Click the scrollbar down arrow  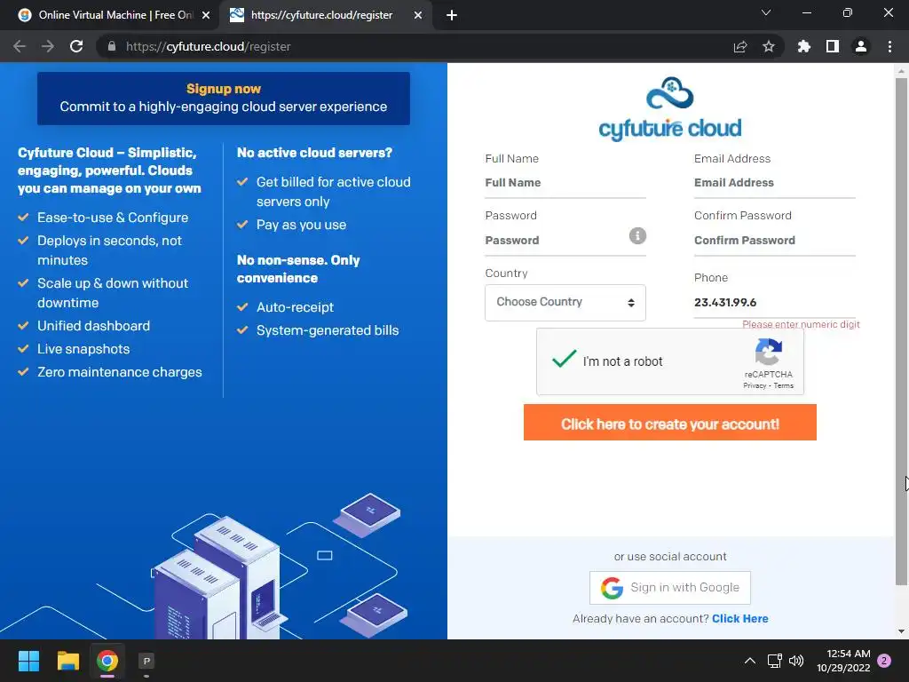click(901, 631)
